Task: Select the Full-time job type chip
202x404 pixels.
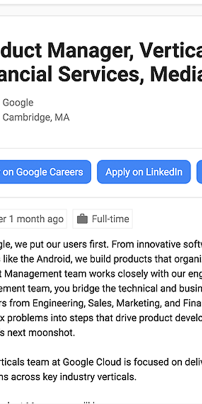Action: pos(103,219)
